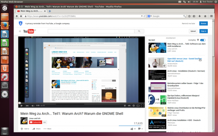Viewport: 218px width, 136px height.
Task: Go to the Firefox home page icon
Action: [205, 16]
